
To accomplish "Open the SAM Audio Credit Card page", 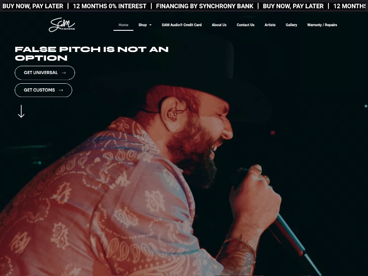I will point(182,25).
